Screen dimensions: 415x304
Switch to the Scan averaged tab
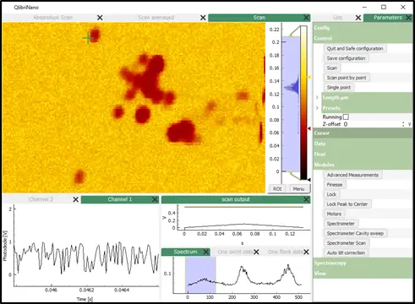(x=156, y=18)
